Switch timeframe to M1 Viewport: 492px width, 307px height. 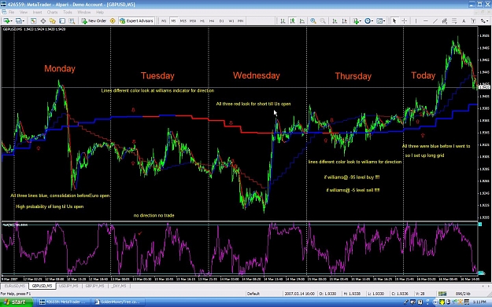tap(164, 20)
